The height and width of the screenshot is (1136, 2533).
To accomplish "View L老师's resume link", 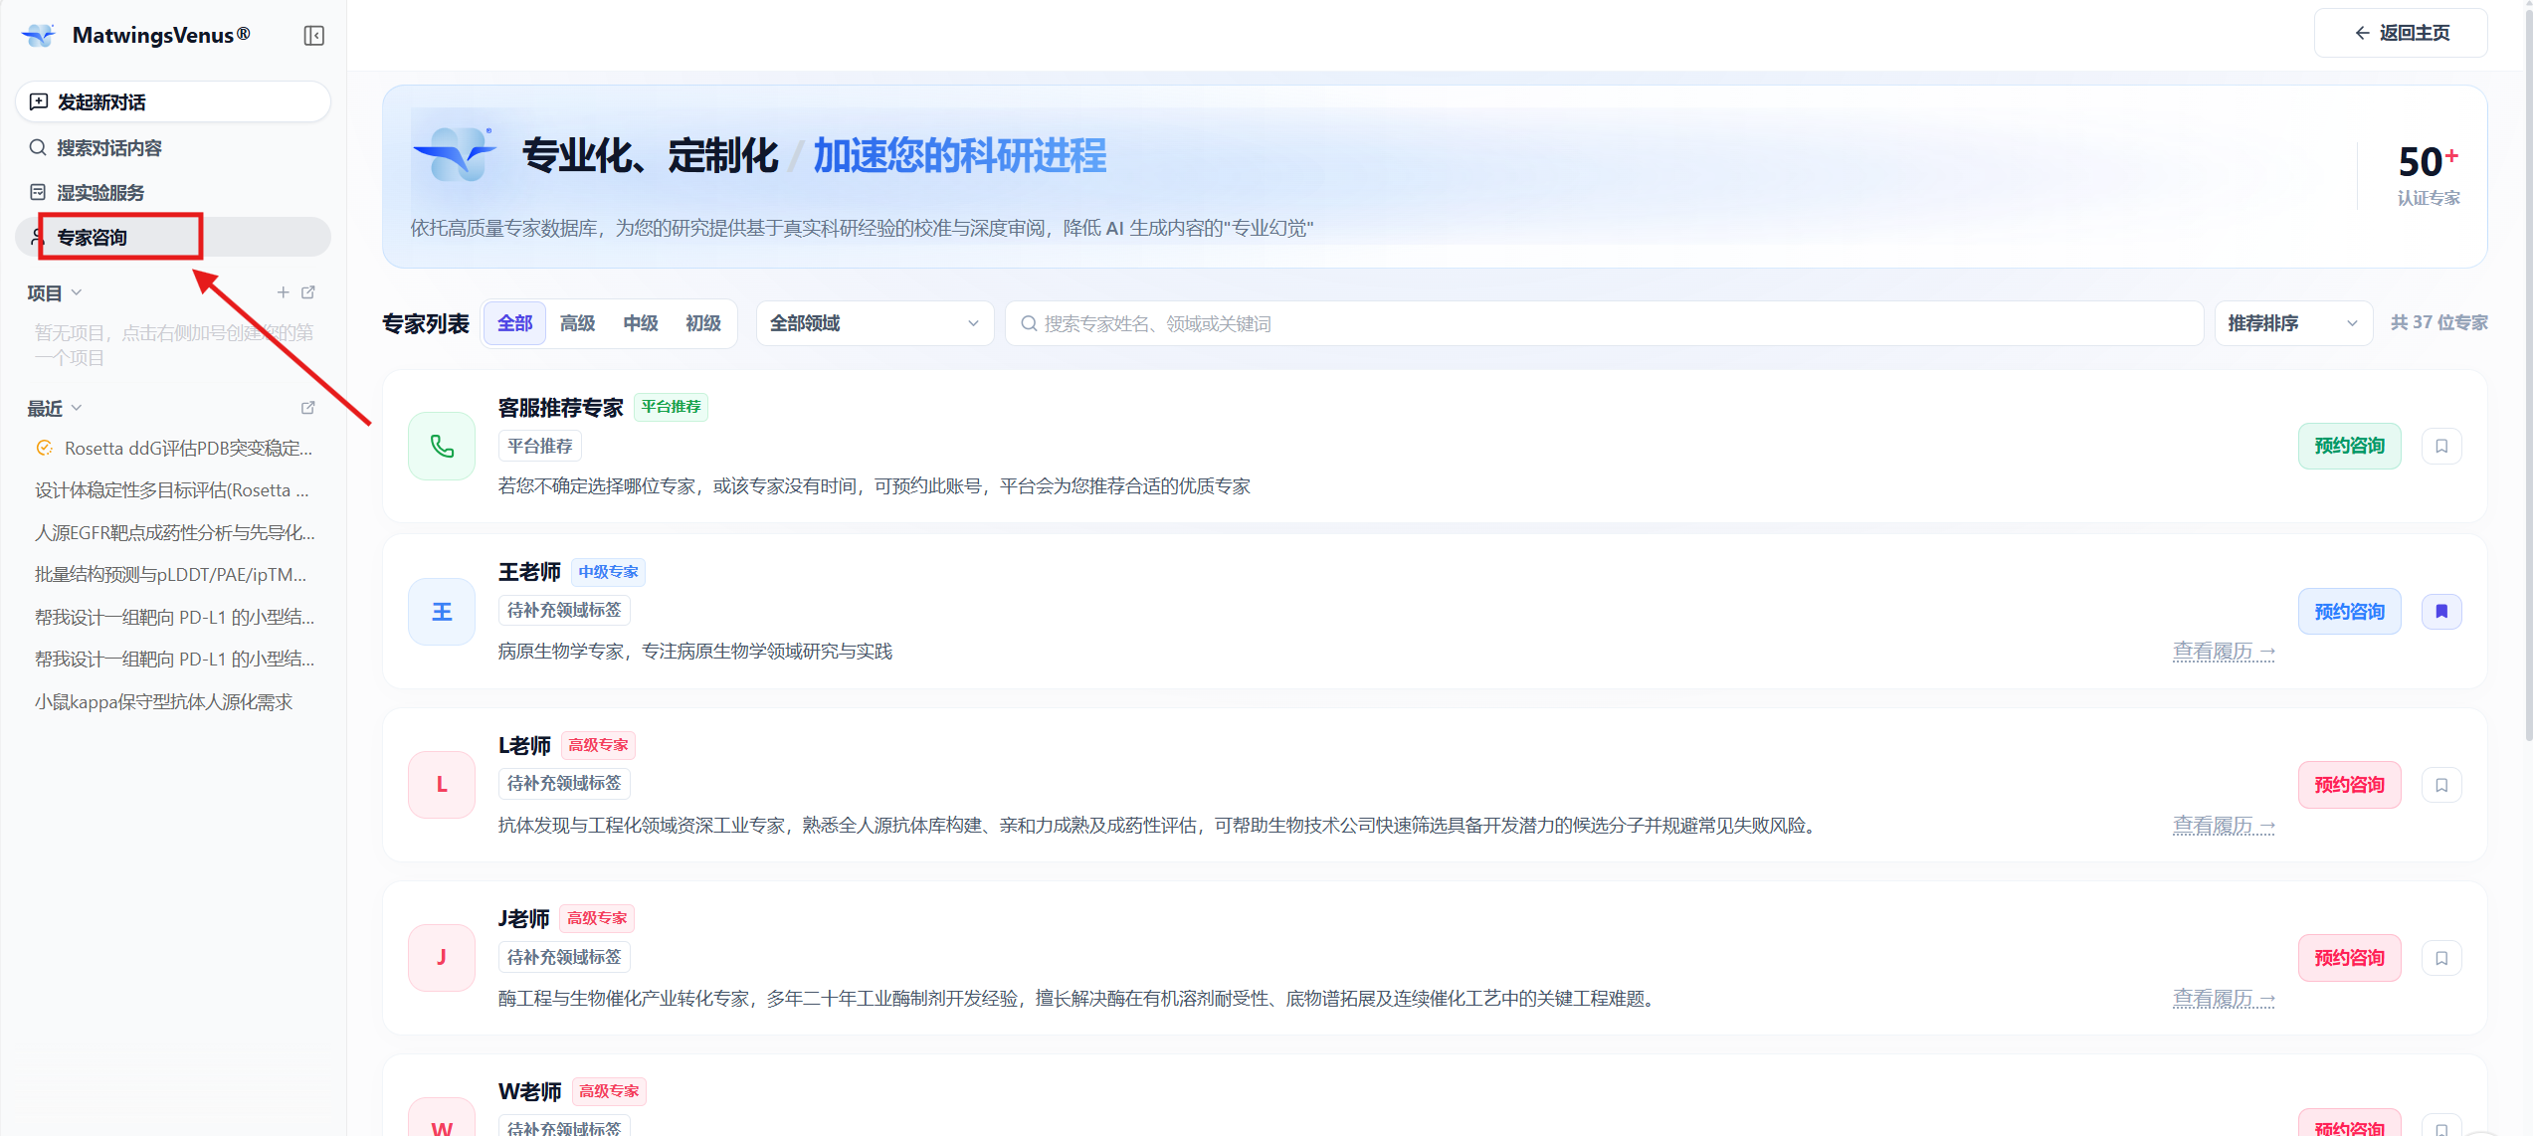I will click(x=2224, y=826).
